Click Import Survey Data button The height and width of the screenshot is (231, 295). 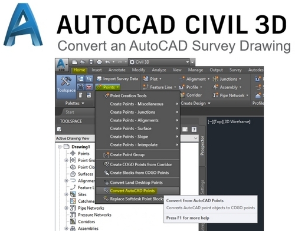click(x=117, y=79)
